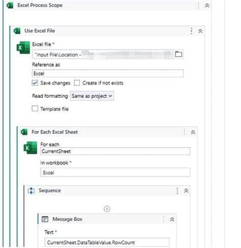The image size is (241, 248).
Task: Collapse the Excel Process Scope activity
Action: [x=207, y=6]
